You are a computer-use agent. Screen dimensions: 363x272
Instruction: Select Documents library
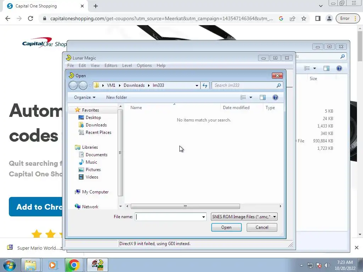point(96,154)
